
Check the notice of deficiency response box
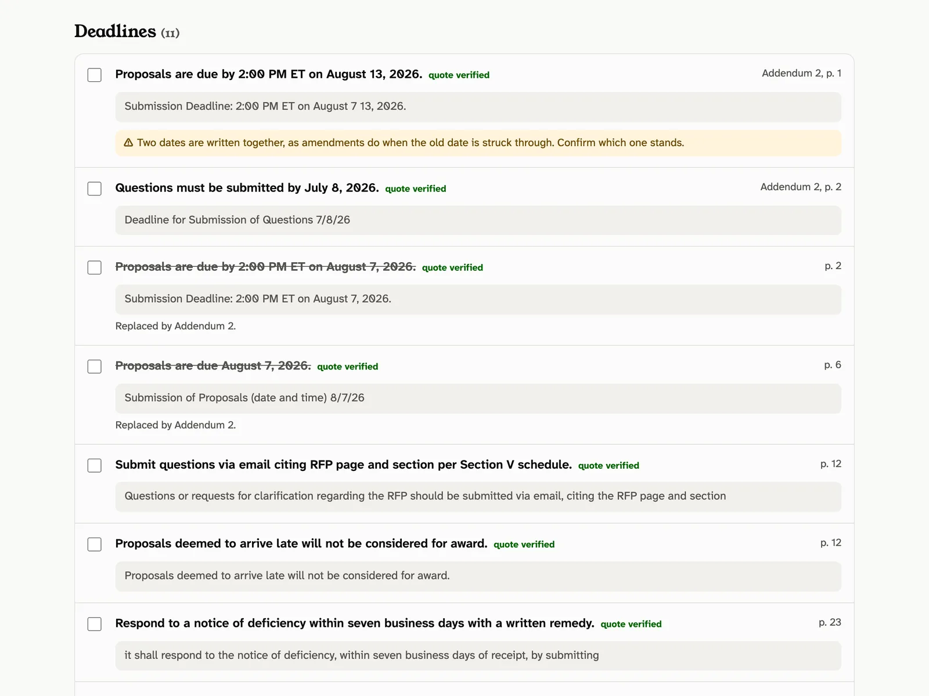point(95,624)
